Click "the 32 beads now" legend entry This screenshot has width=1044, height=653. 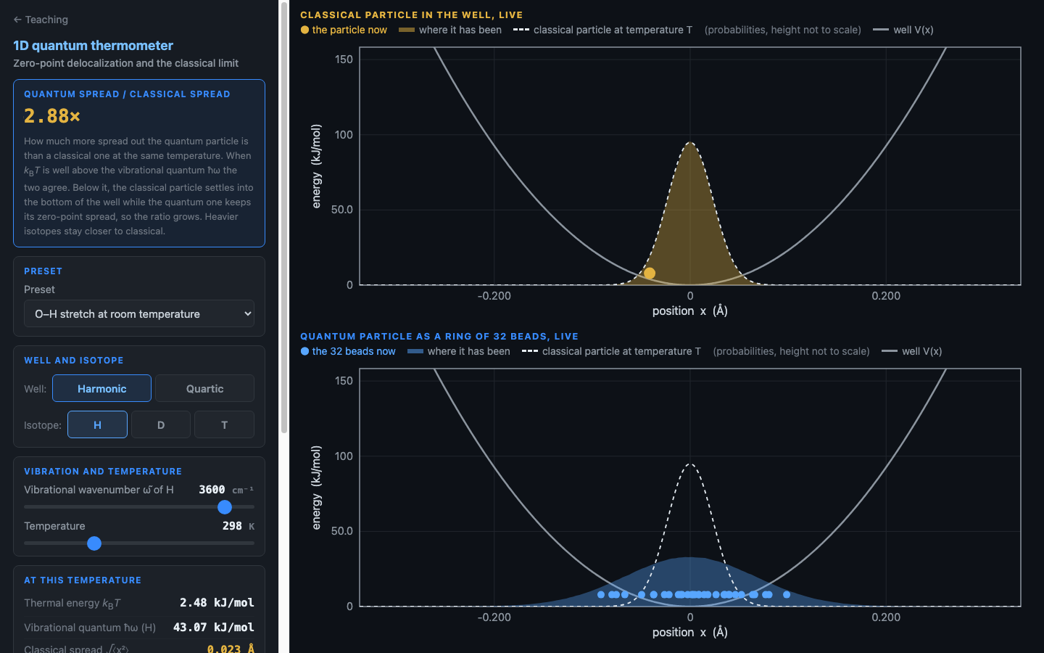click(x=348, y=351)
